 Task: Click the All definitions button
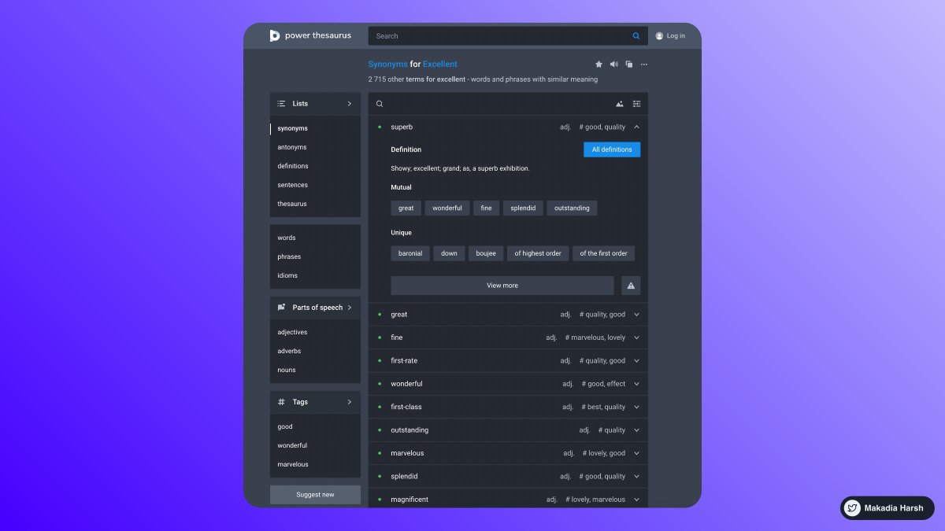coord(612,149)
